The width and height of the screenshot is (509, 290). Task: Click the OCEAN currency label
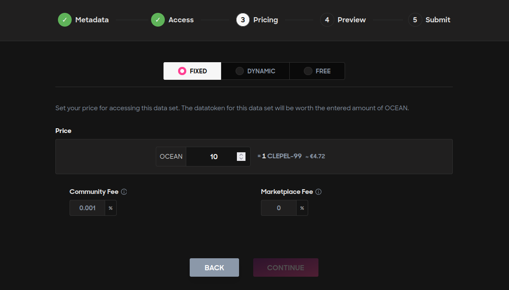[x=171, y=157]
